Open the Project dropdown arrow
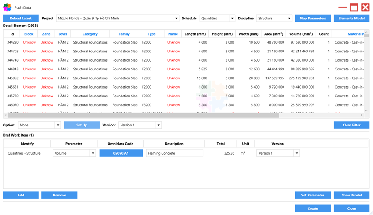Screen dimensions: 373x215 (176, 18)
